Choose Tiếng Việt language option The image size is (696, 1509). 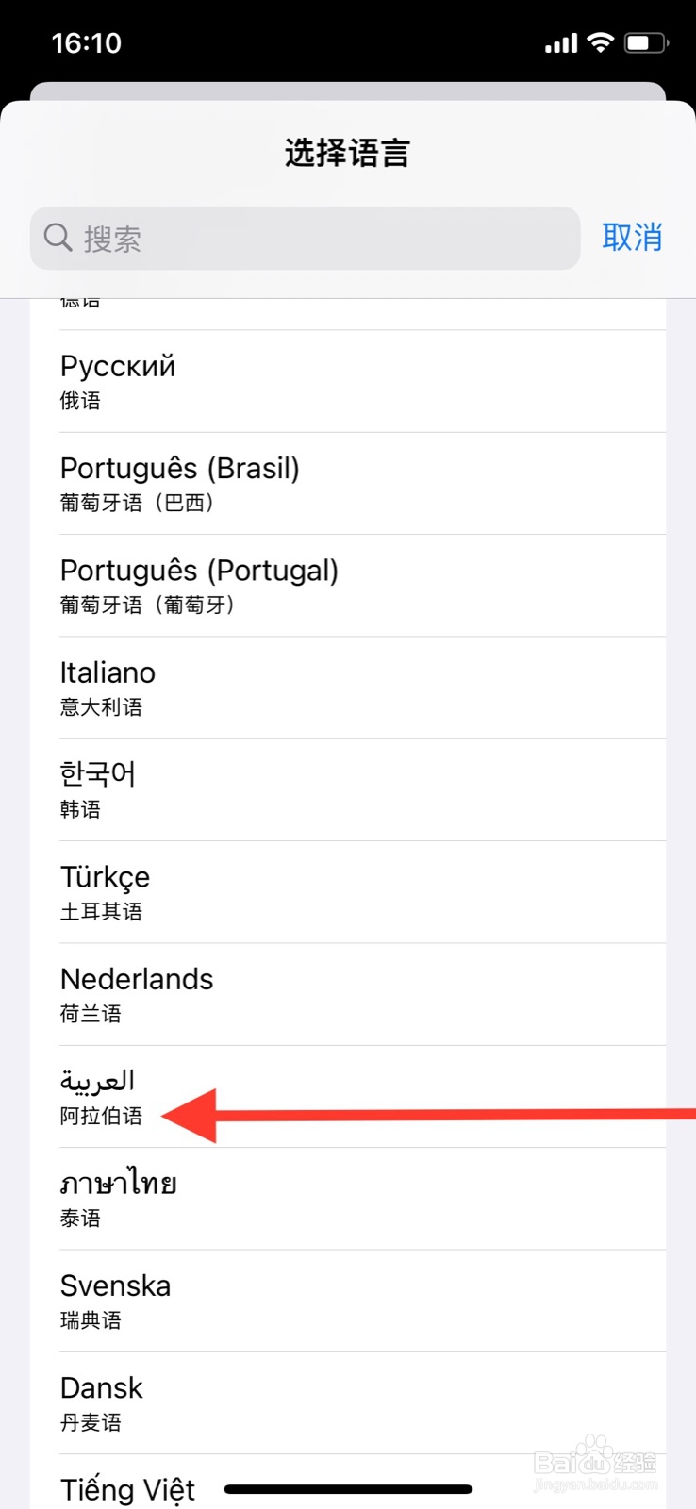click(128, 1489)
